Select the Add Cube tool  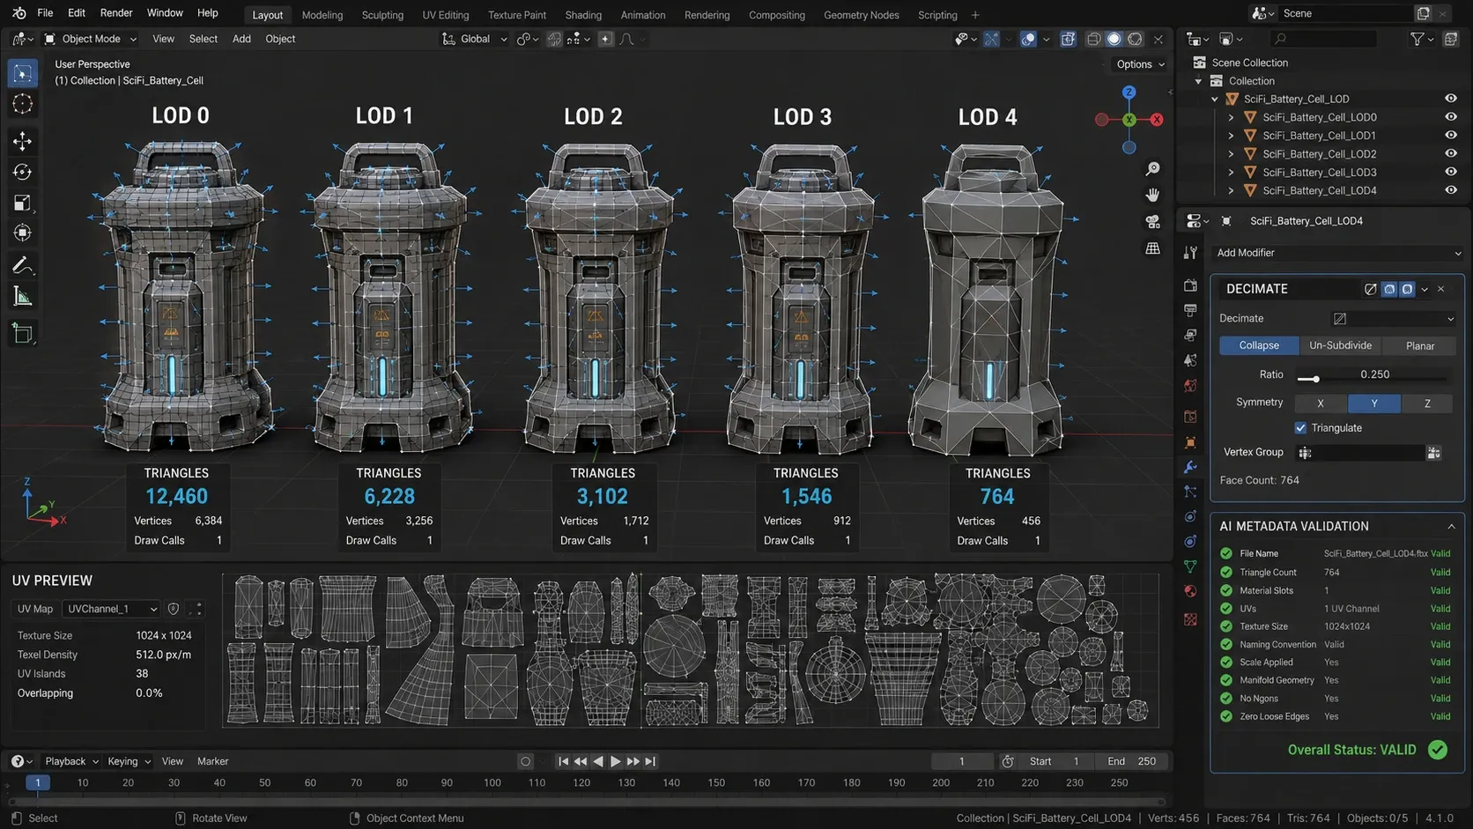click(23, 334)
